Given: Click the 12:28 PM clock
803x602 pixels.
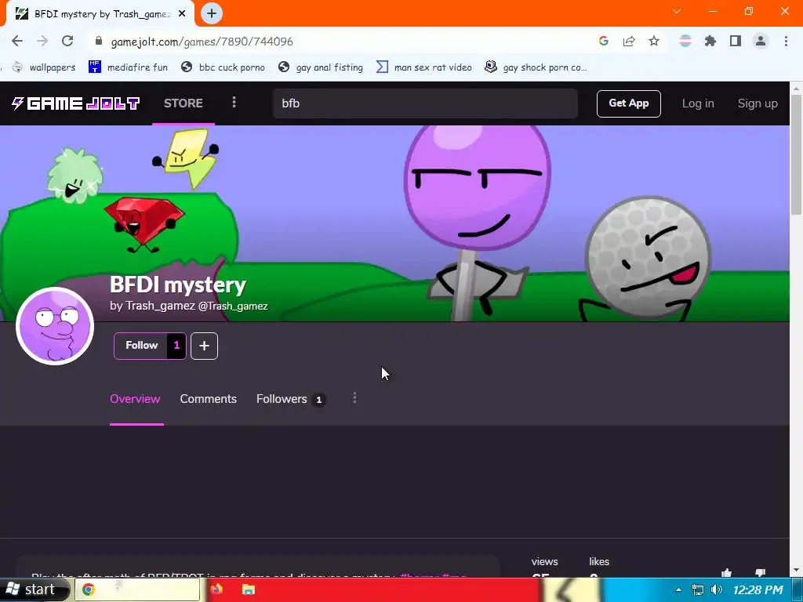Looking at the screenshot, I should tap(758, 590).
